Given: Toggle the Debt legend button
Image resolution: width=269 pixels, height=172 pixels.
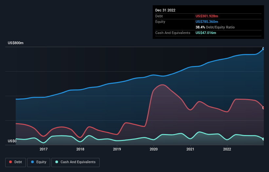Looking at the screenshot, I should click(x=15, y=162).
